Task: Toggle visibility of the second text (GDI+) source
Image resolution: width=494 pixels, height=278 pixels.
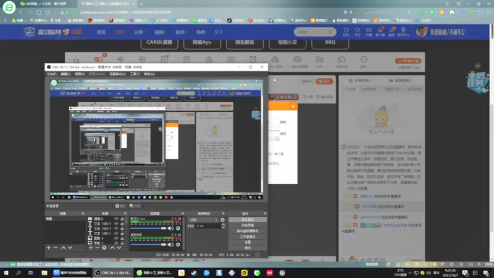Action: (x=116, y=228)
